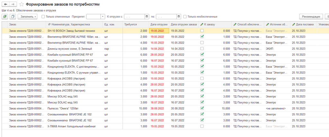Click the 'Рекомендации' button

pos(311,17)
